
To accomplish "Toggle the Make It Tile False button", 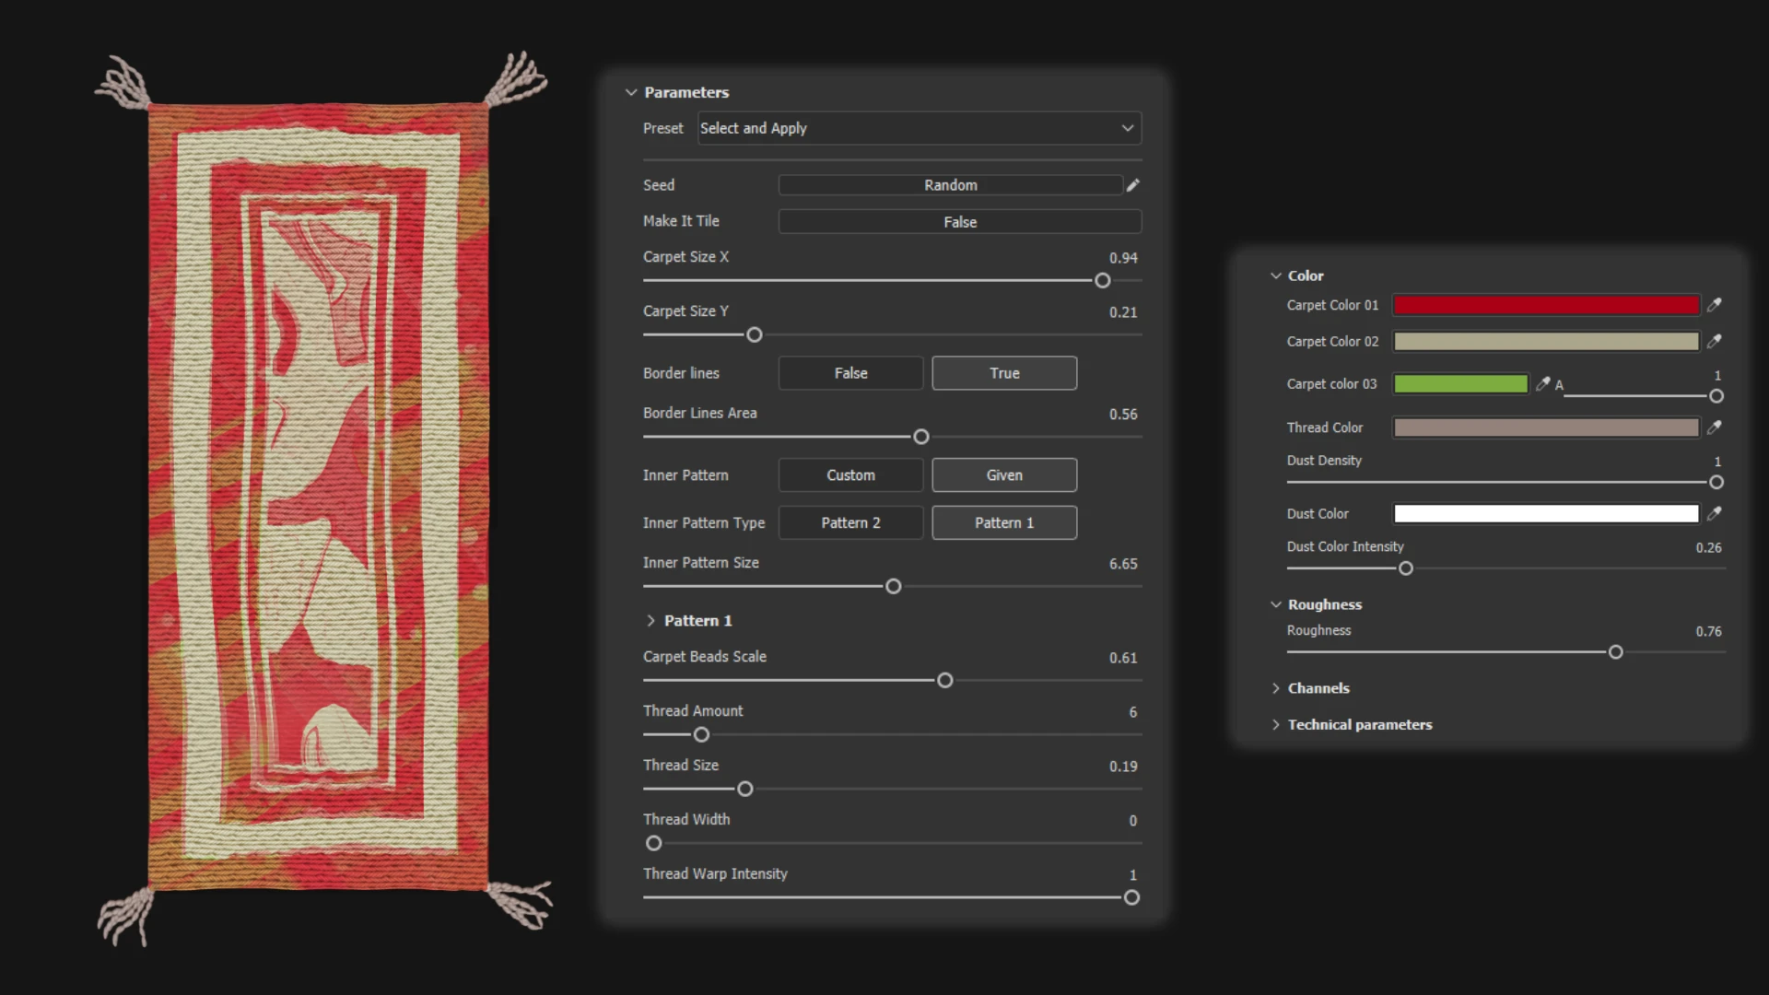I will (960, 222).
